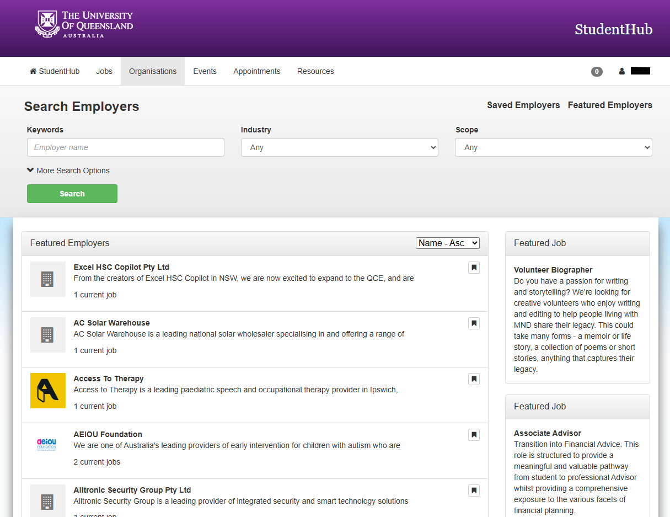Image resolution: width=670 pixels, height=517 pixels.
Task: Click the University of Queensland logo
Action: pos(84,24)
